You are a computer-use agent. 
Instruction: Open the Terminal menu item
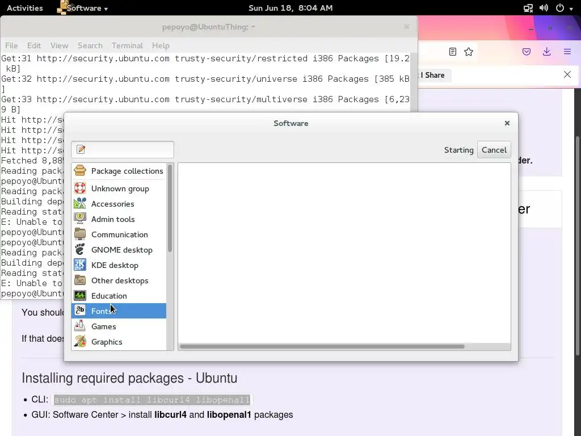pyautogui.click(x=127, y=45)
